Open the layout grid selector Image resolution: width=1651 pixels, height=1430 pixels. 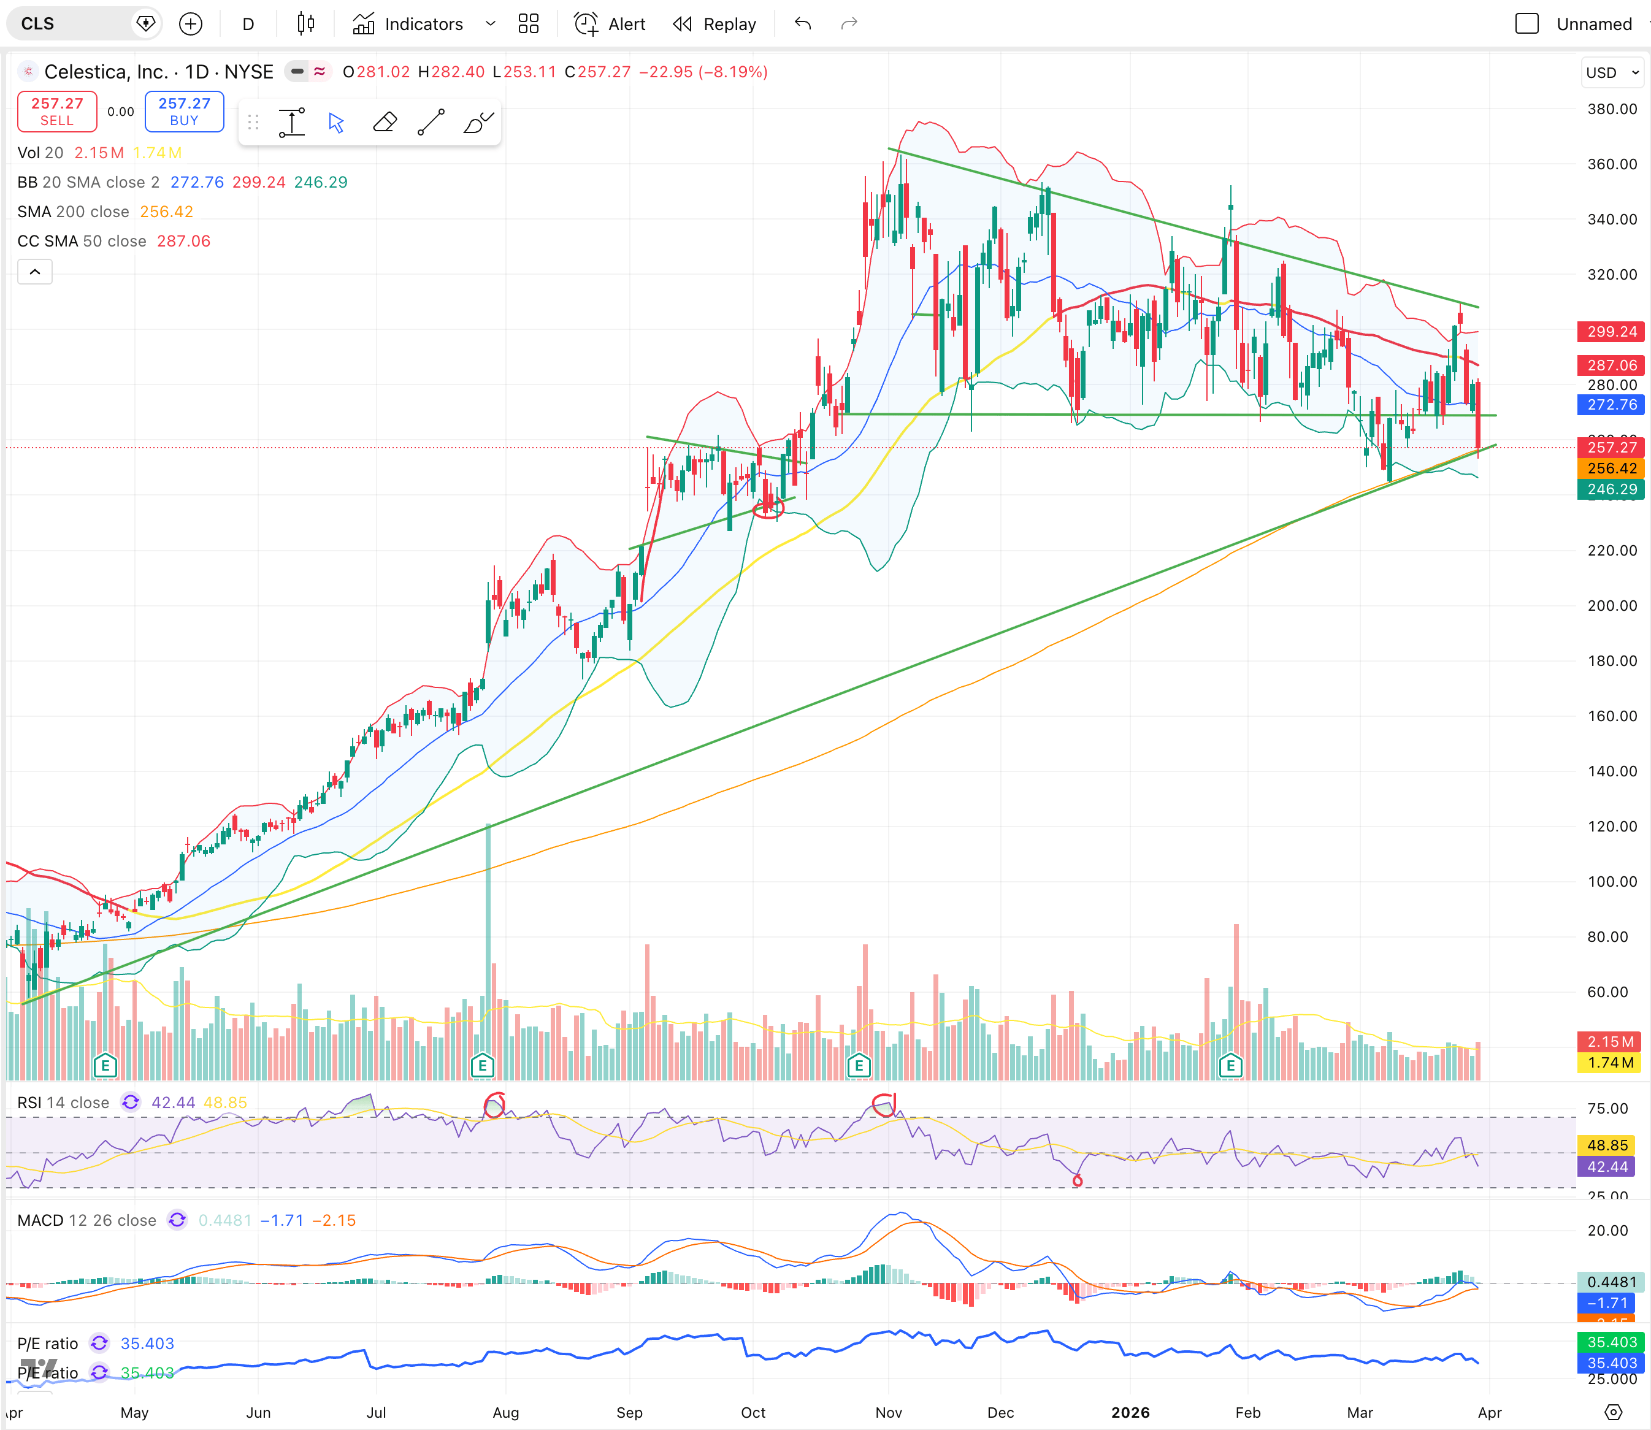click(x=528, y=24)
